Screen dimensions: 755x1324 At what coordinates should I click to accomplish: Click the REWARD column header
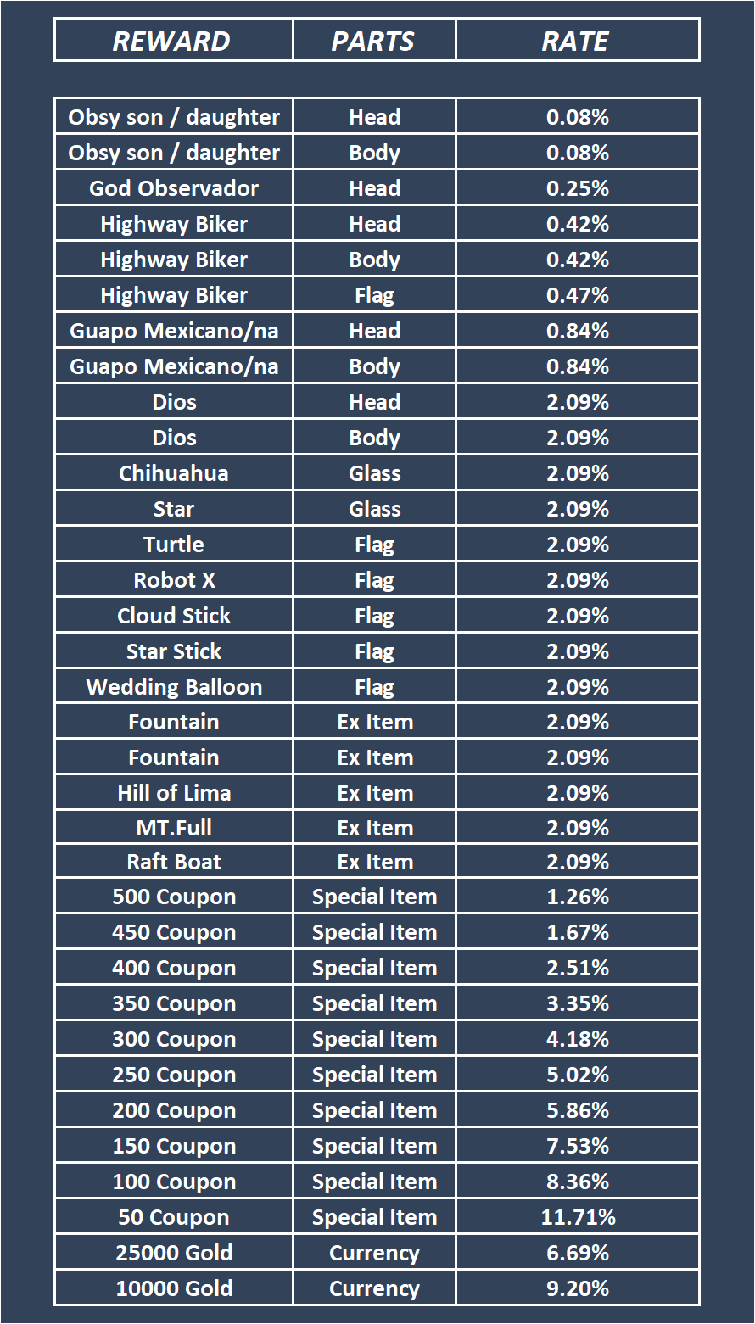click(172, 41)
